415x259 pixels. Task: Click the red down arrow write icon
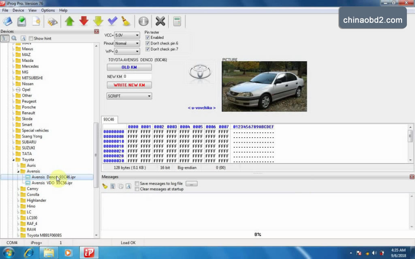coord(83,21)
